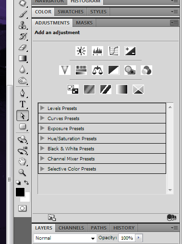Add a Gradient Map adjustment
The width and height of the screenshot is (182, 244).
tap(122, 89)
